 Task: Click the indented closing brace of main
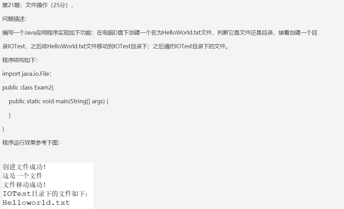(x=10, y=115)
